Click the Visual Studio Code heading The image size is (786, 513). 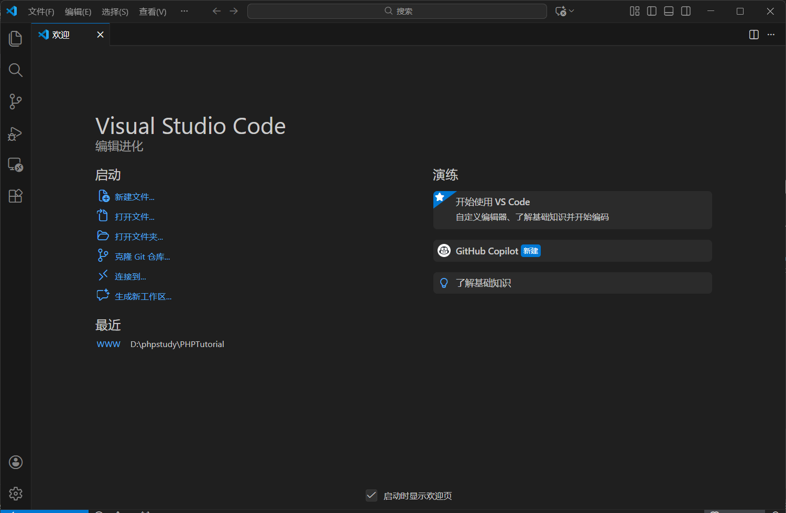tap(191, 126)
